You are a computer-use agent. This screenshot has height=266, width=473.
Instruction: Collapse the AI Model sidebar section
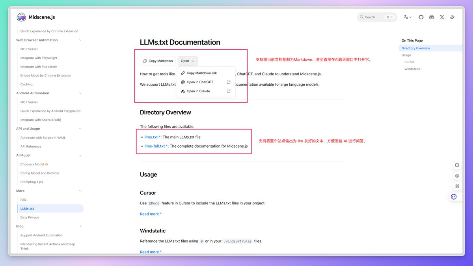(x=80, y=155)
